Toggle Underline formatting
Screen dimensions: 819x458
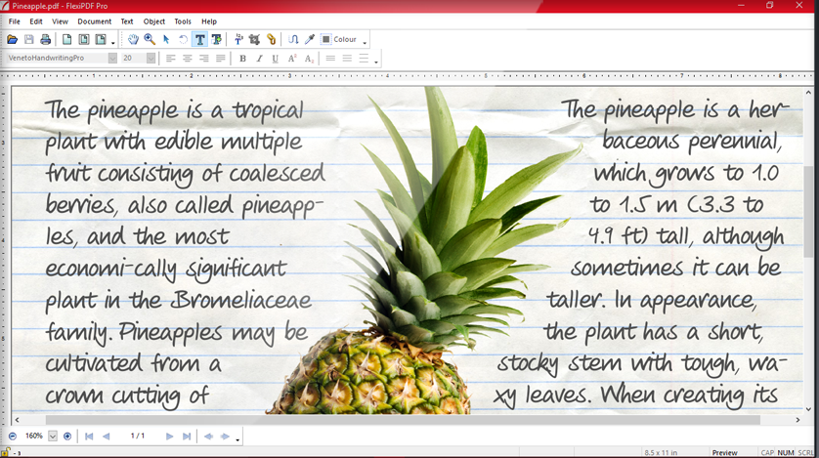point(276,59)
